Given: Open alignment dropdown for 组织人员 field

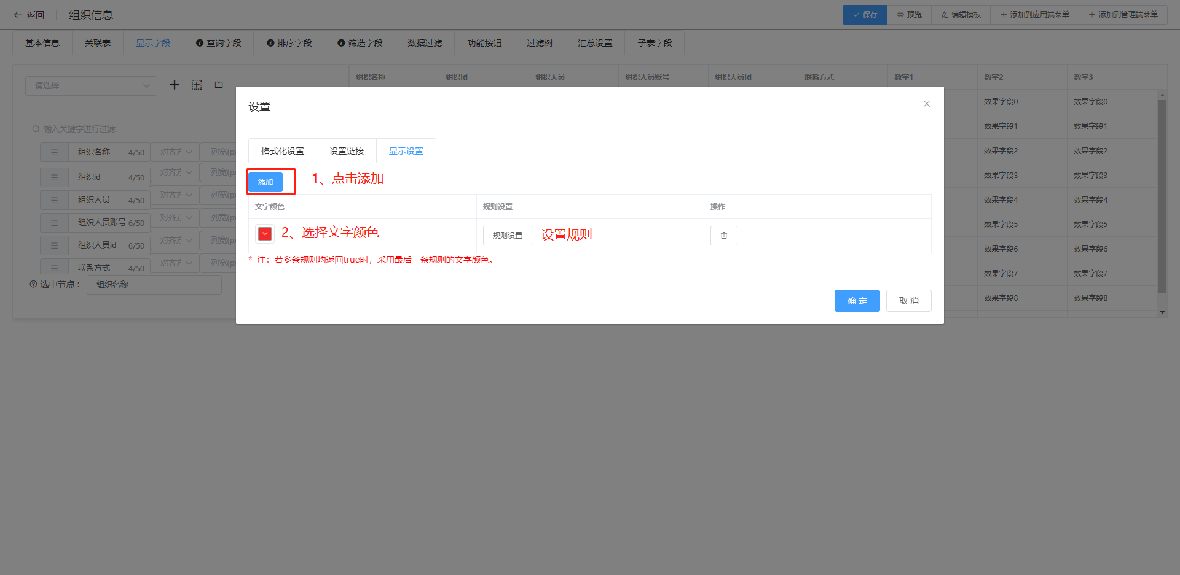Looking at the screenshot, I should pyautogui.click(x=175, y=195).
